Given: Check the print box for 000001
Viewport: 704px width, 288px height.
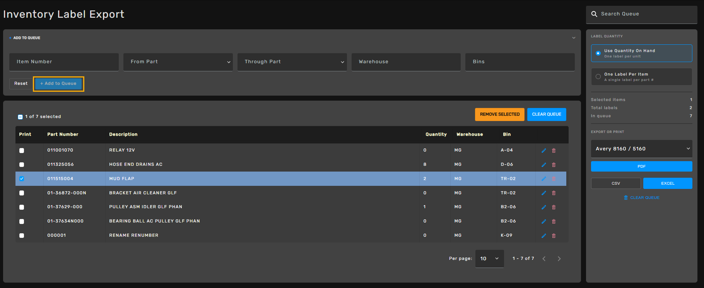Looking at the screenshot, I should (22, 236).
